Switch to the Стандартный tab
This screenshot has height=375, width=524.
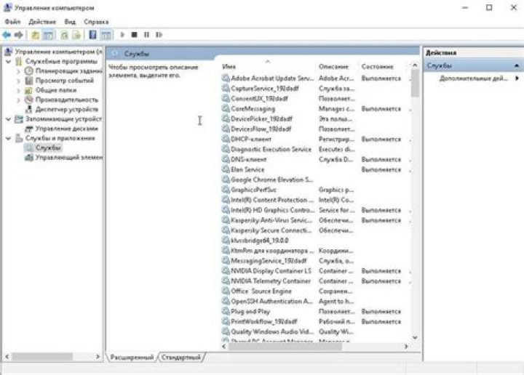180,358
